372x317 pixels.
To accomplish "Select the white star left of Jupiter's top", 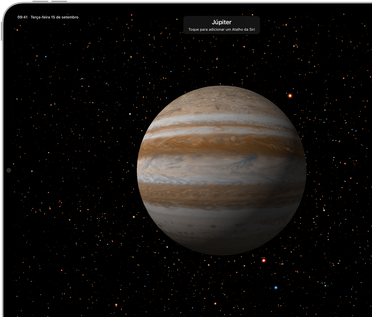I will point(130,114).
